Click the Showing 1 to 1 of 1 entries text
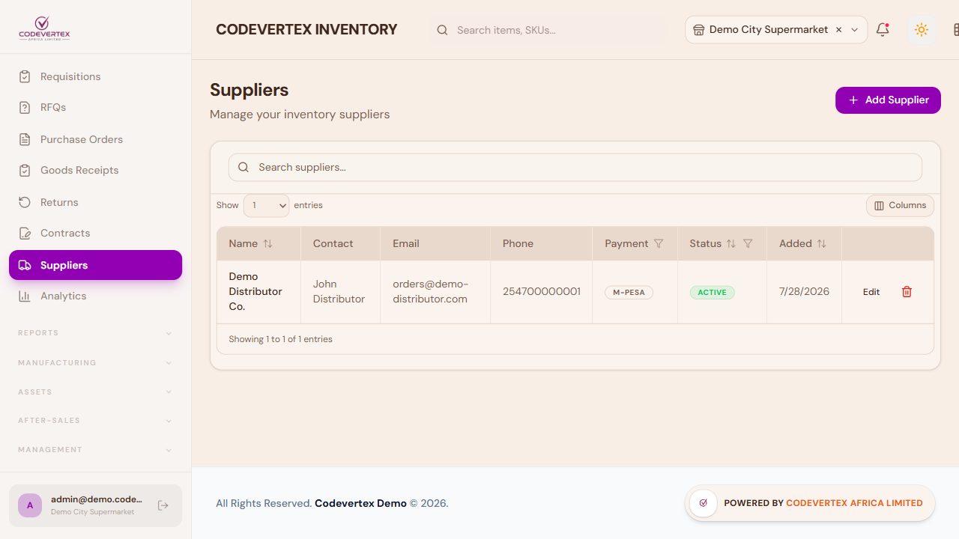The height and width of the screenshot is (539, 959). [x=280, y=339]
